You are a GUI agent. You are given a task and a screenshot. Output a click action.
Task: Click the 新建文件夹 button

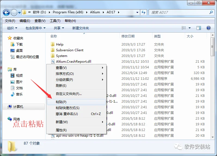[81, 28]
